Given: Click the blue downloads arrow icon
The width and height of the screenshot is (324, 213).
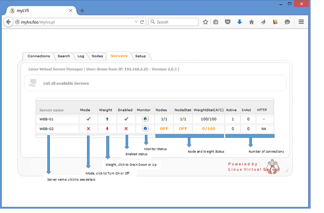Looking at the screenshot, I should pos(239,22).
